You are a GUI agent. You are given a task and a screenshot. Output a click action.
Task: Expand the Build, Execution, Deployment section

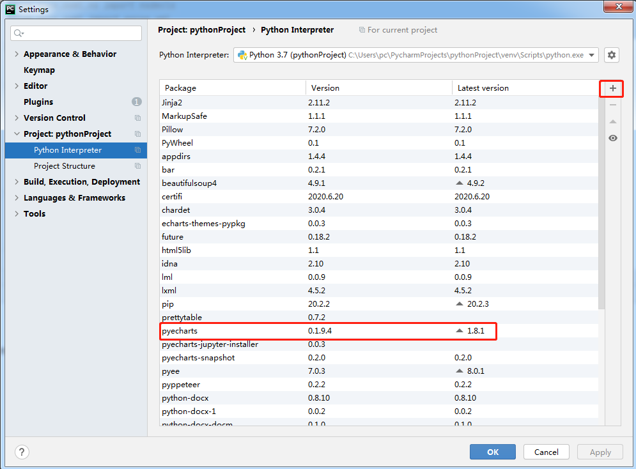pos(17,182)
